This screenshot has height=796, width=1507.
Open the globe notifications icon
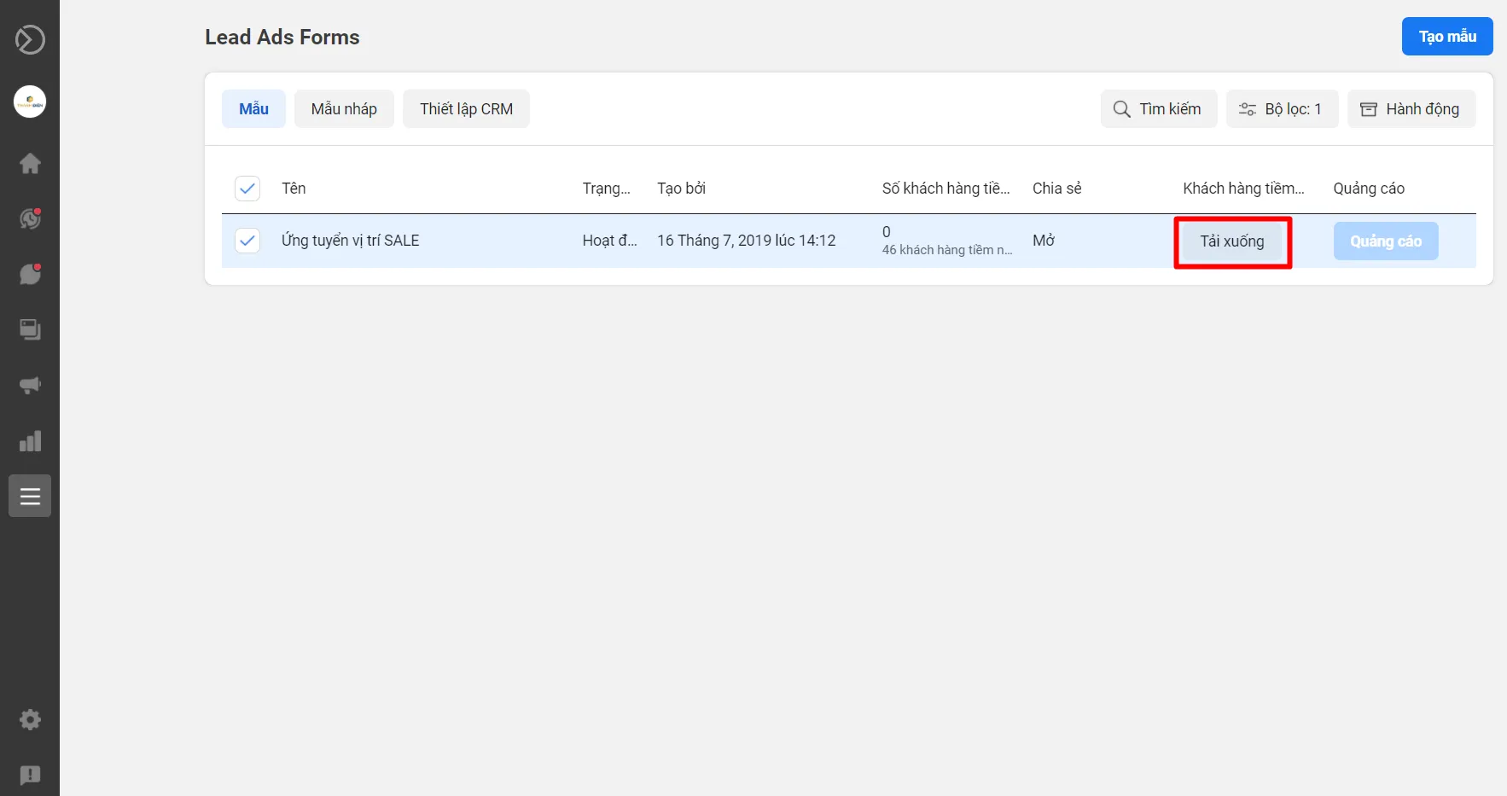tap(30, 219)
